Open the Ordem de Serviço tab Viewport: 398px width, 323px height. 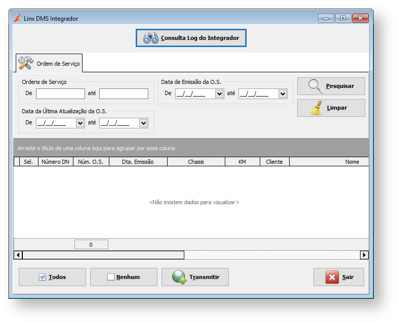click(x=49, y=63)
